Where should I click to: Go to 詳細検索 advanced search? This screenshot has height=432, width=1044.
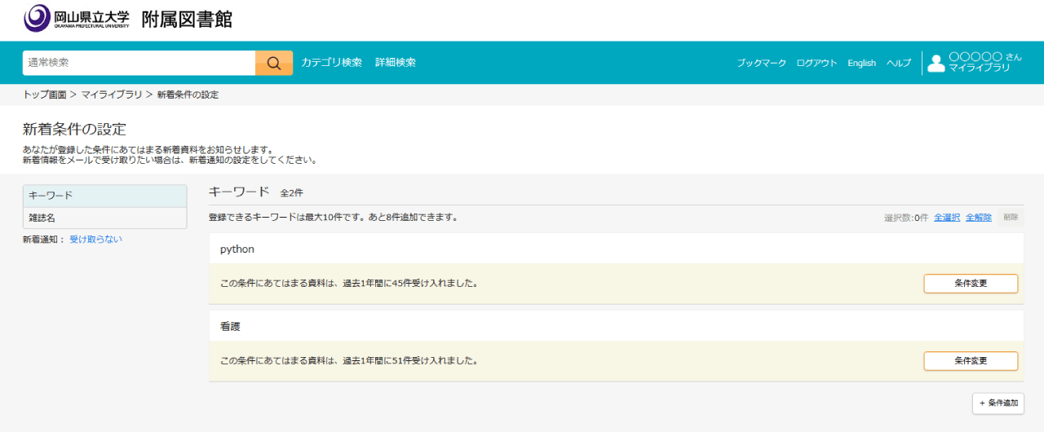click(396, 63)
